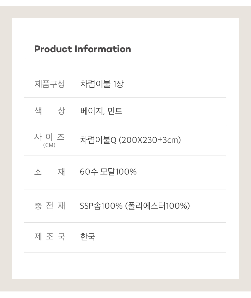Select the 제품구성 label

click(50, 84)
